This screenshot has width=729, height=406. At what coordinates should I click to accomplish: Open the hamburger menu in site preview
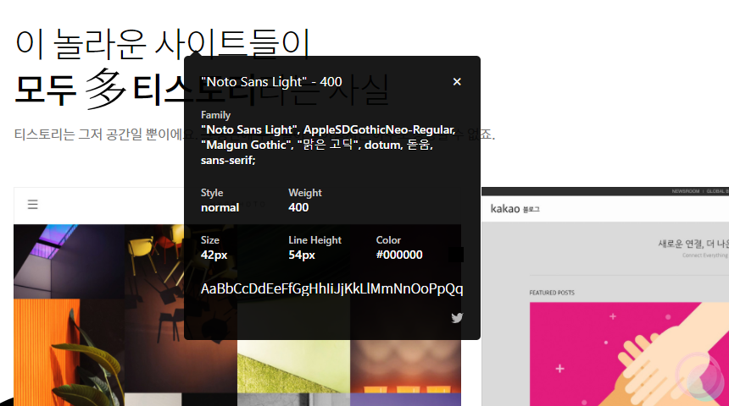pyautogui.click(x=32, y=204)
